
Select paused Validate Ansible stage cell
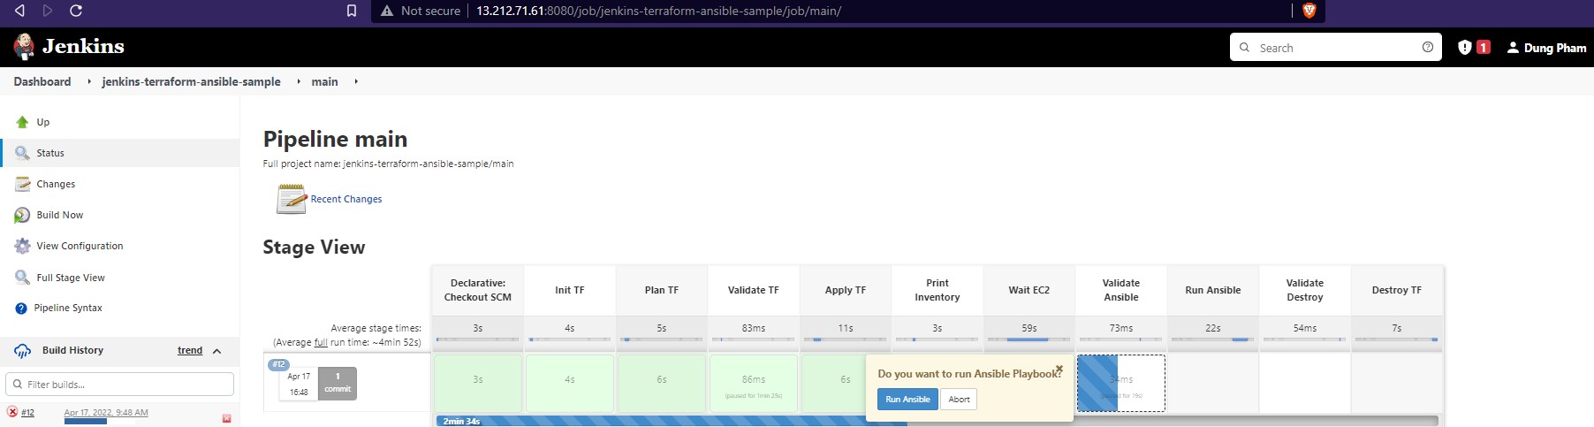click(1120, 383)
